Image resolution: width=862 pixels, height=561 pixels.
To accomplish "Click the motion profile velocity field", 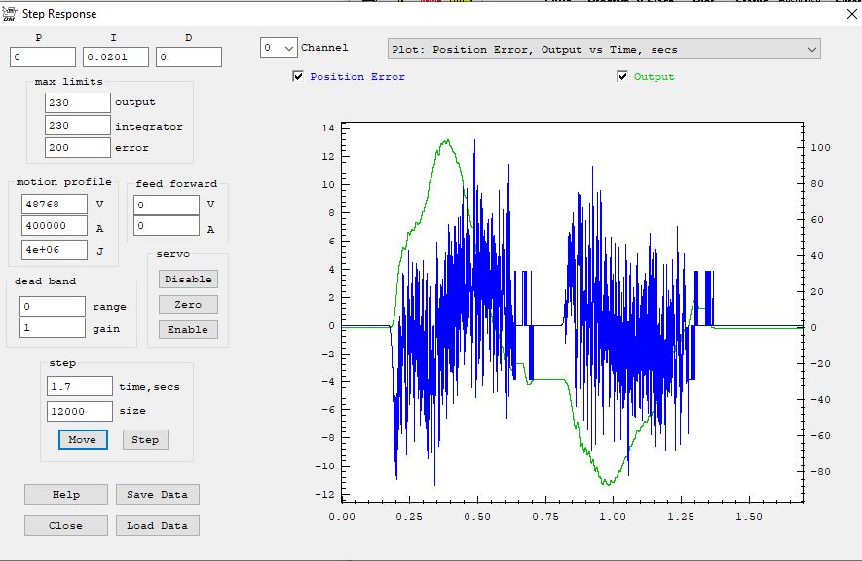I will click(x=53, y=205).
